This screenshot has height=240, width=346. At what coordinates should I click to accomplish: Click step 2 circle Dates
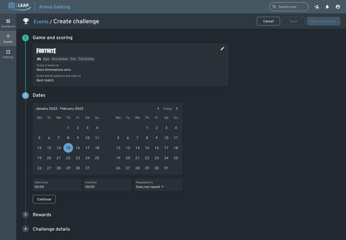tap(25, 95)
